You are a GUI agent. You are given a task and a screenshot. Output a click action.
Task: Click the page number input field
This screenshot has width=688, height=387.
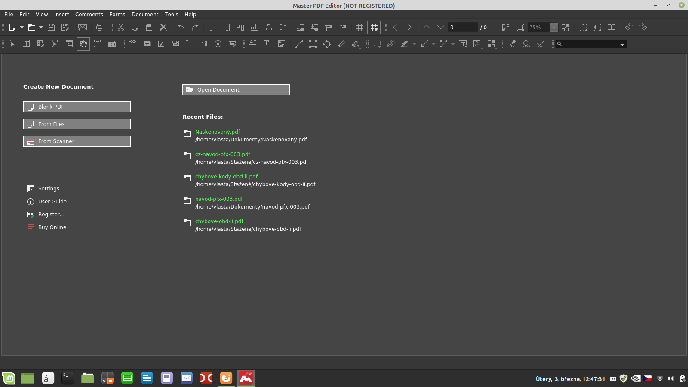(x=463, y=27)
